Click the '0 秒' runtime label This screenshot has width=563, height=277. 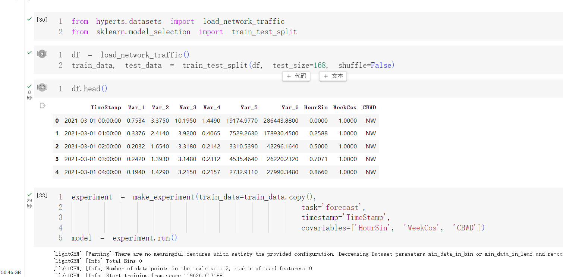29,95
